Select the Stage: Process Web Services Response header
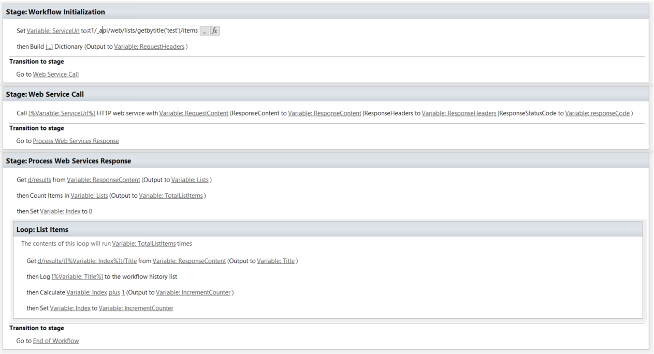 (x=327, y=161)
